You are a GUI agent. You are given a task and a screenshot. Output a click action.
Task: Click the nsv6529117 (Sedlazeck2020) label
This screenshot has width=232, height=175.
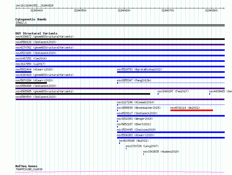[137, 113]
